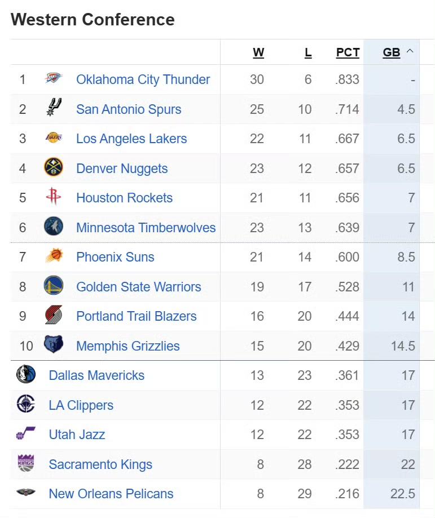
Task: Click the Golden State Warriors logo
Action: 54,286
